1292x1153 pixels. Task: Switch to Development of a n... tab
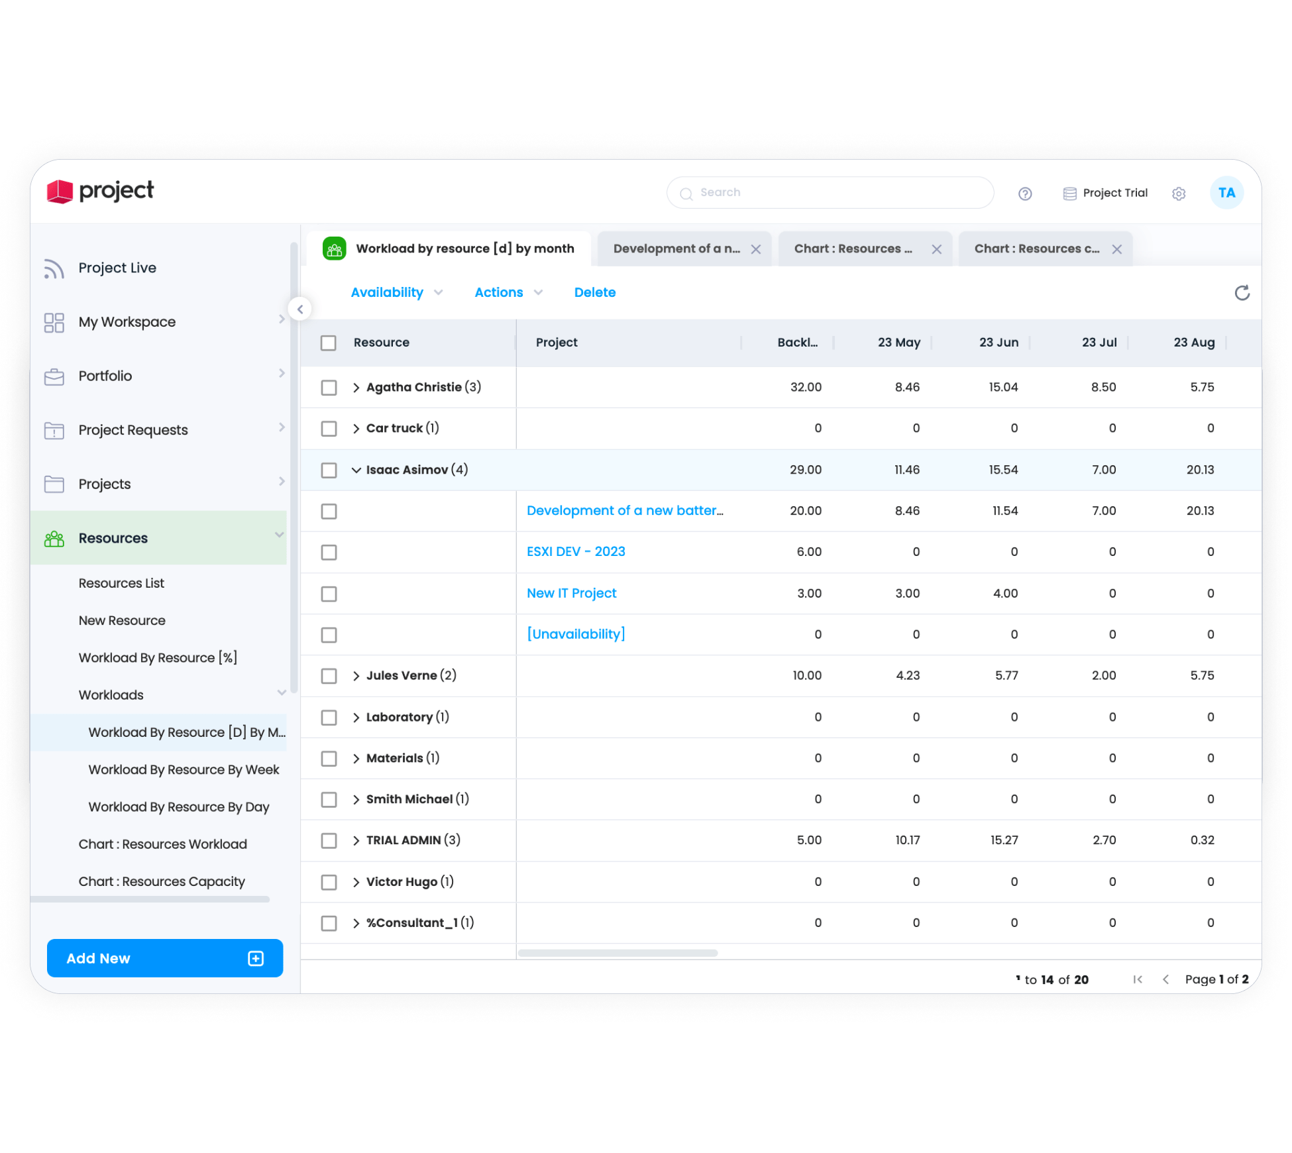pos(676,249)
